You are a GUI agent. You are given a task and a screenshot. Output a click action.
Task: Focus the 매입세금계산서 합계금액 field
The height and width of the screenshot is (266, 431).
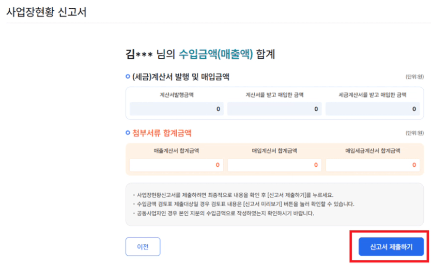pyautogui.click(x=372, y=165)
